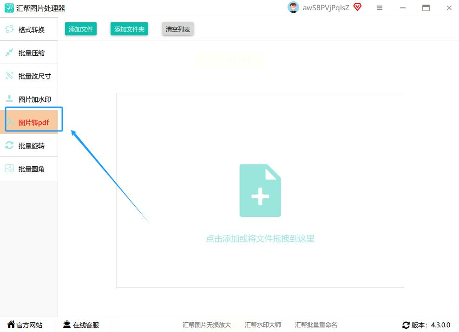Click the 批量改尺寸 resize icon

[9, 76]
